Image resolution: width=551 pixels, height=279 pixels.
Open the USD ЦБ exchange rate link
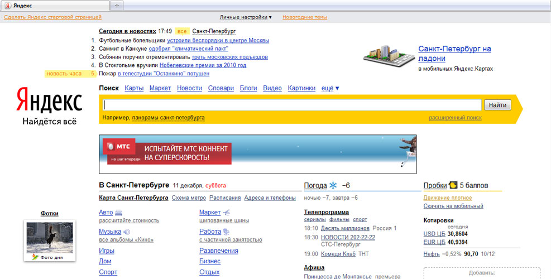coord(434,234)
